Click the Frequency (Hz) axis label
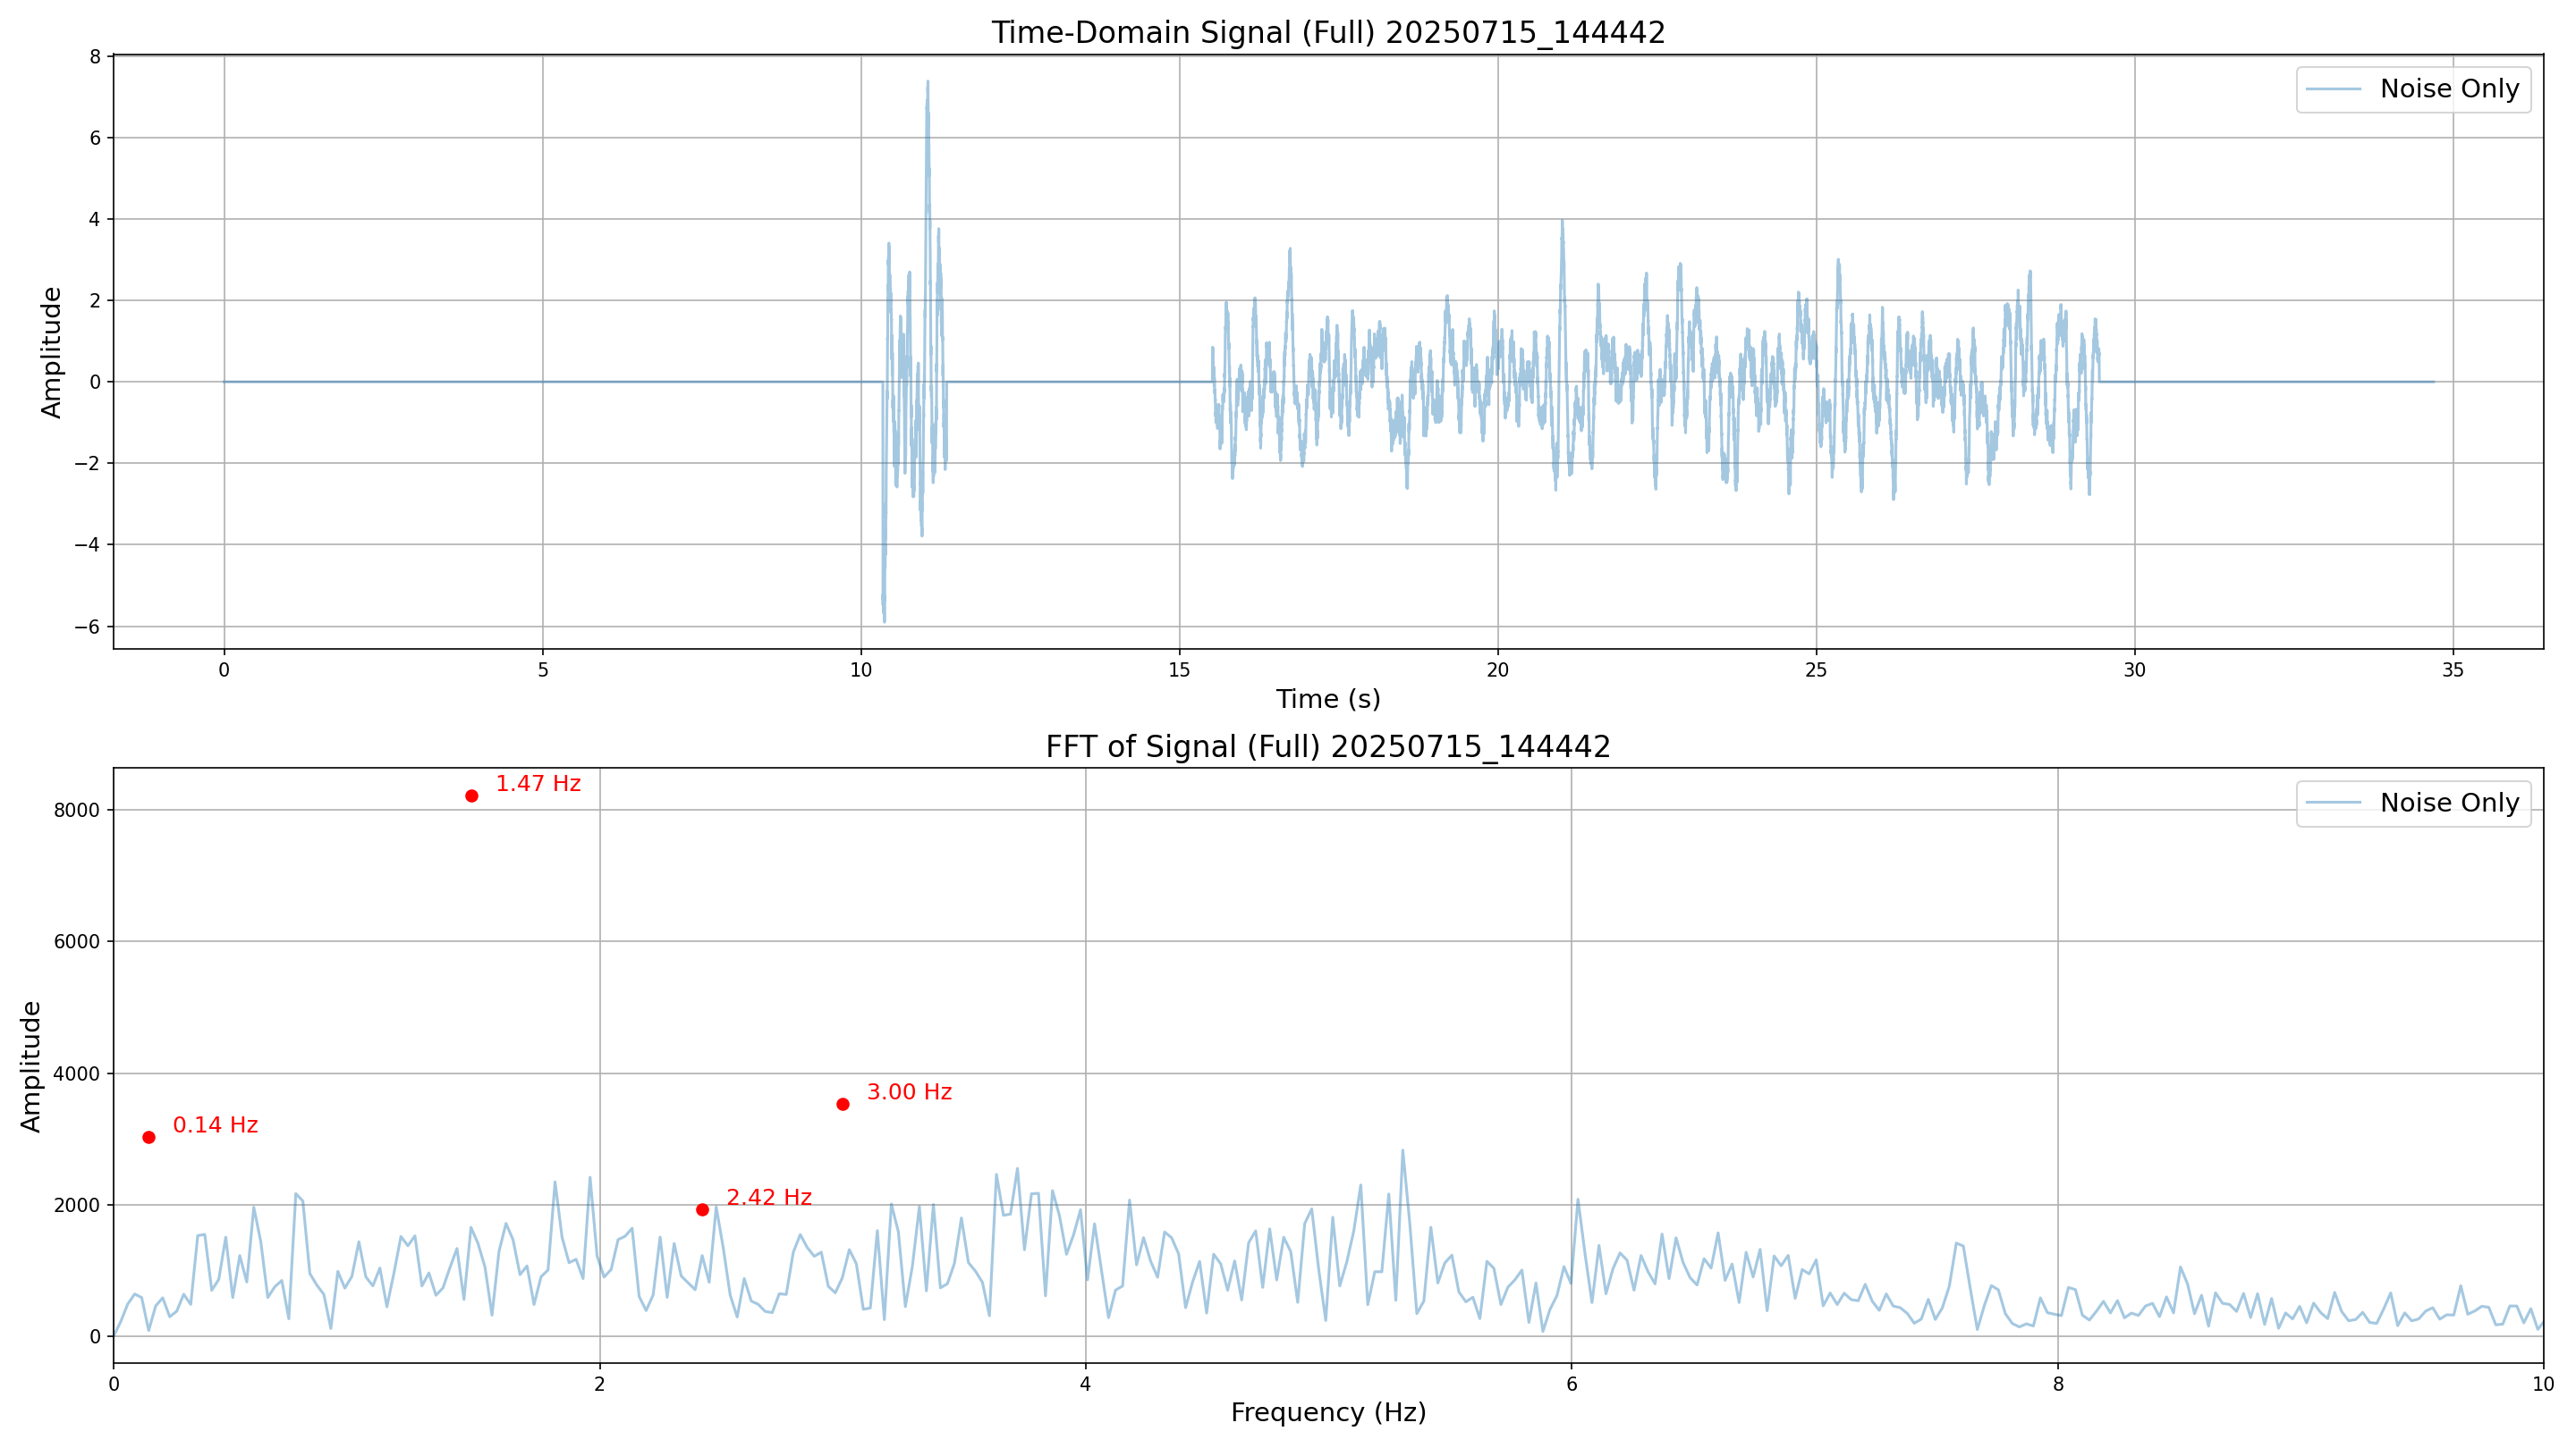The height and width of the screenshot is (1448, 2576). [1328, 1412]
